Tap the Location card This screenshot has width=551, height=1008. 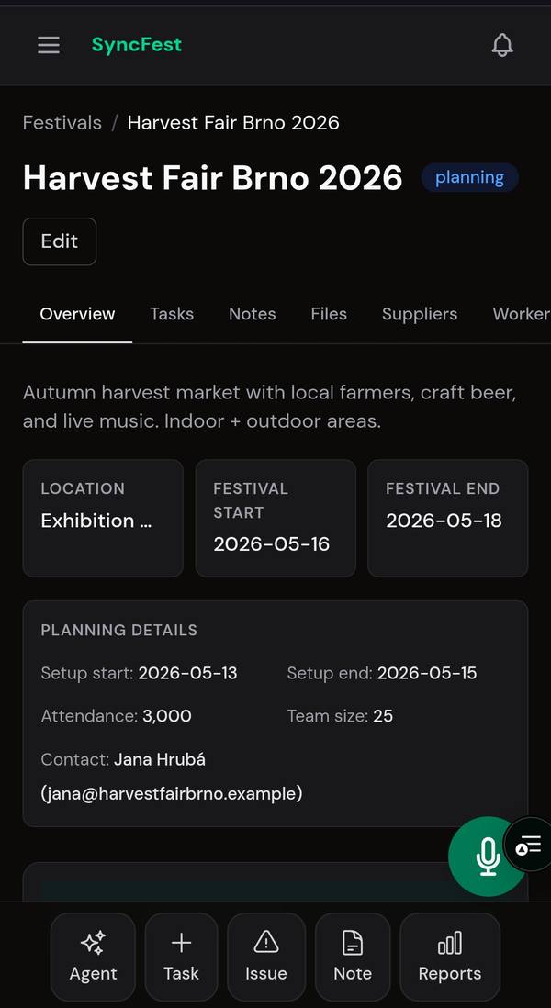point(103,518)
